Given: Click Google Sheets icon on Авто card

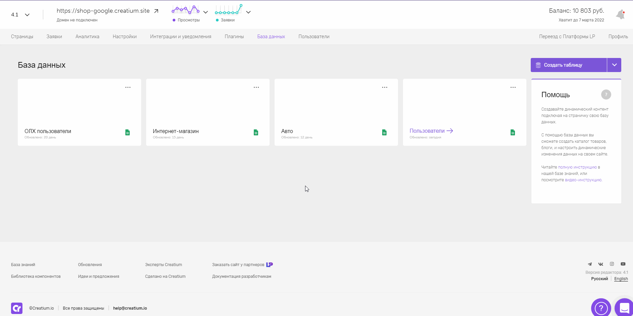Looking at the screenshot, I should [384, 132].
